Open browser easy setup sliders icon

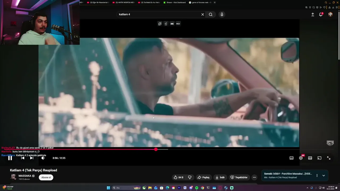[337, 7]
